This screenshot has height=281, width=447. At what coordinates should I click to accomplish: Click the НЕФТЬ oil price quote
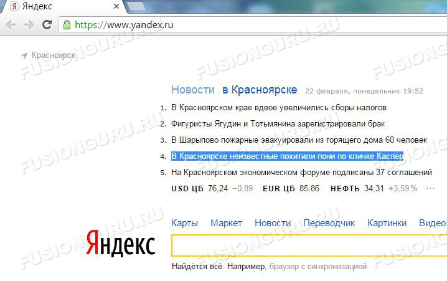tap(374, 189)
